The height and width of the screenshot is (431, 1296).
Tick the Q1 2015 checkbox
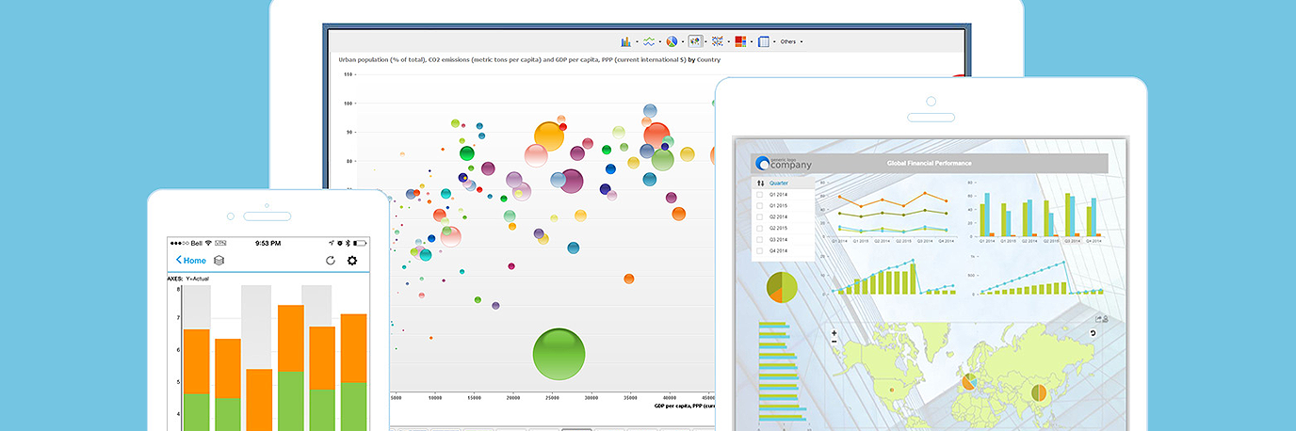pyautogui.click(x=760, y=206)
